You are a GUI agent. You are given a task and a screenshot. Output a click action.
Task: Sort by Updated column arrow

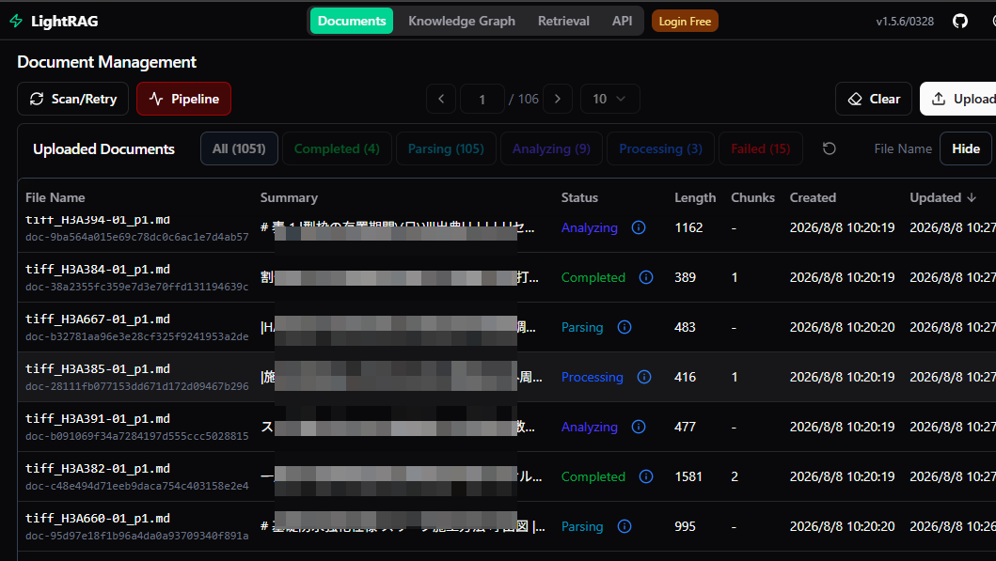pos(972,197)
